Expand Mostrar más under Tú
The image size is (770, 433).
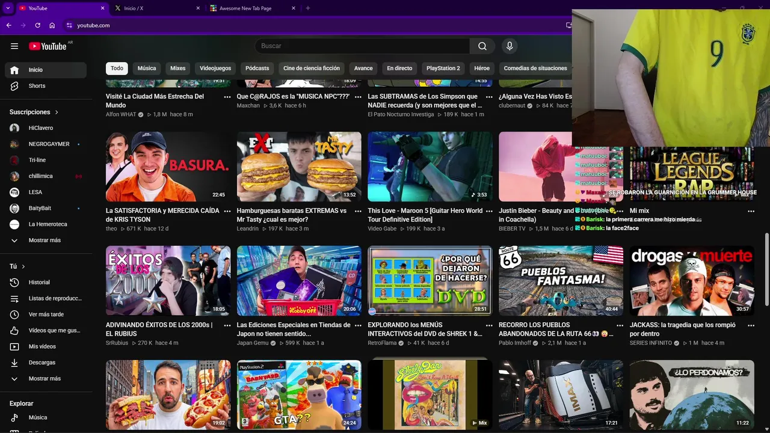point(46,379)
